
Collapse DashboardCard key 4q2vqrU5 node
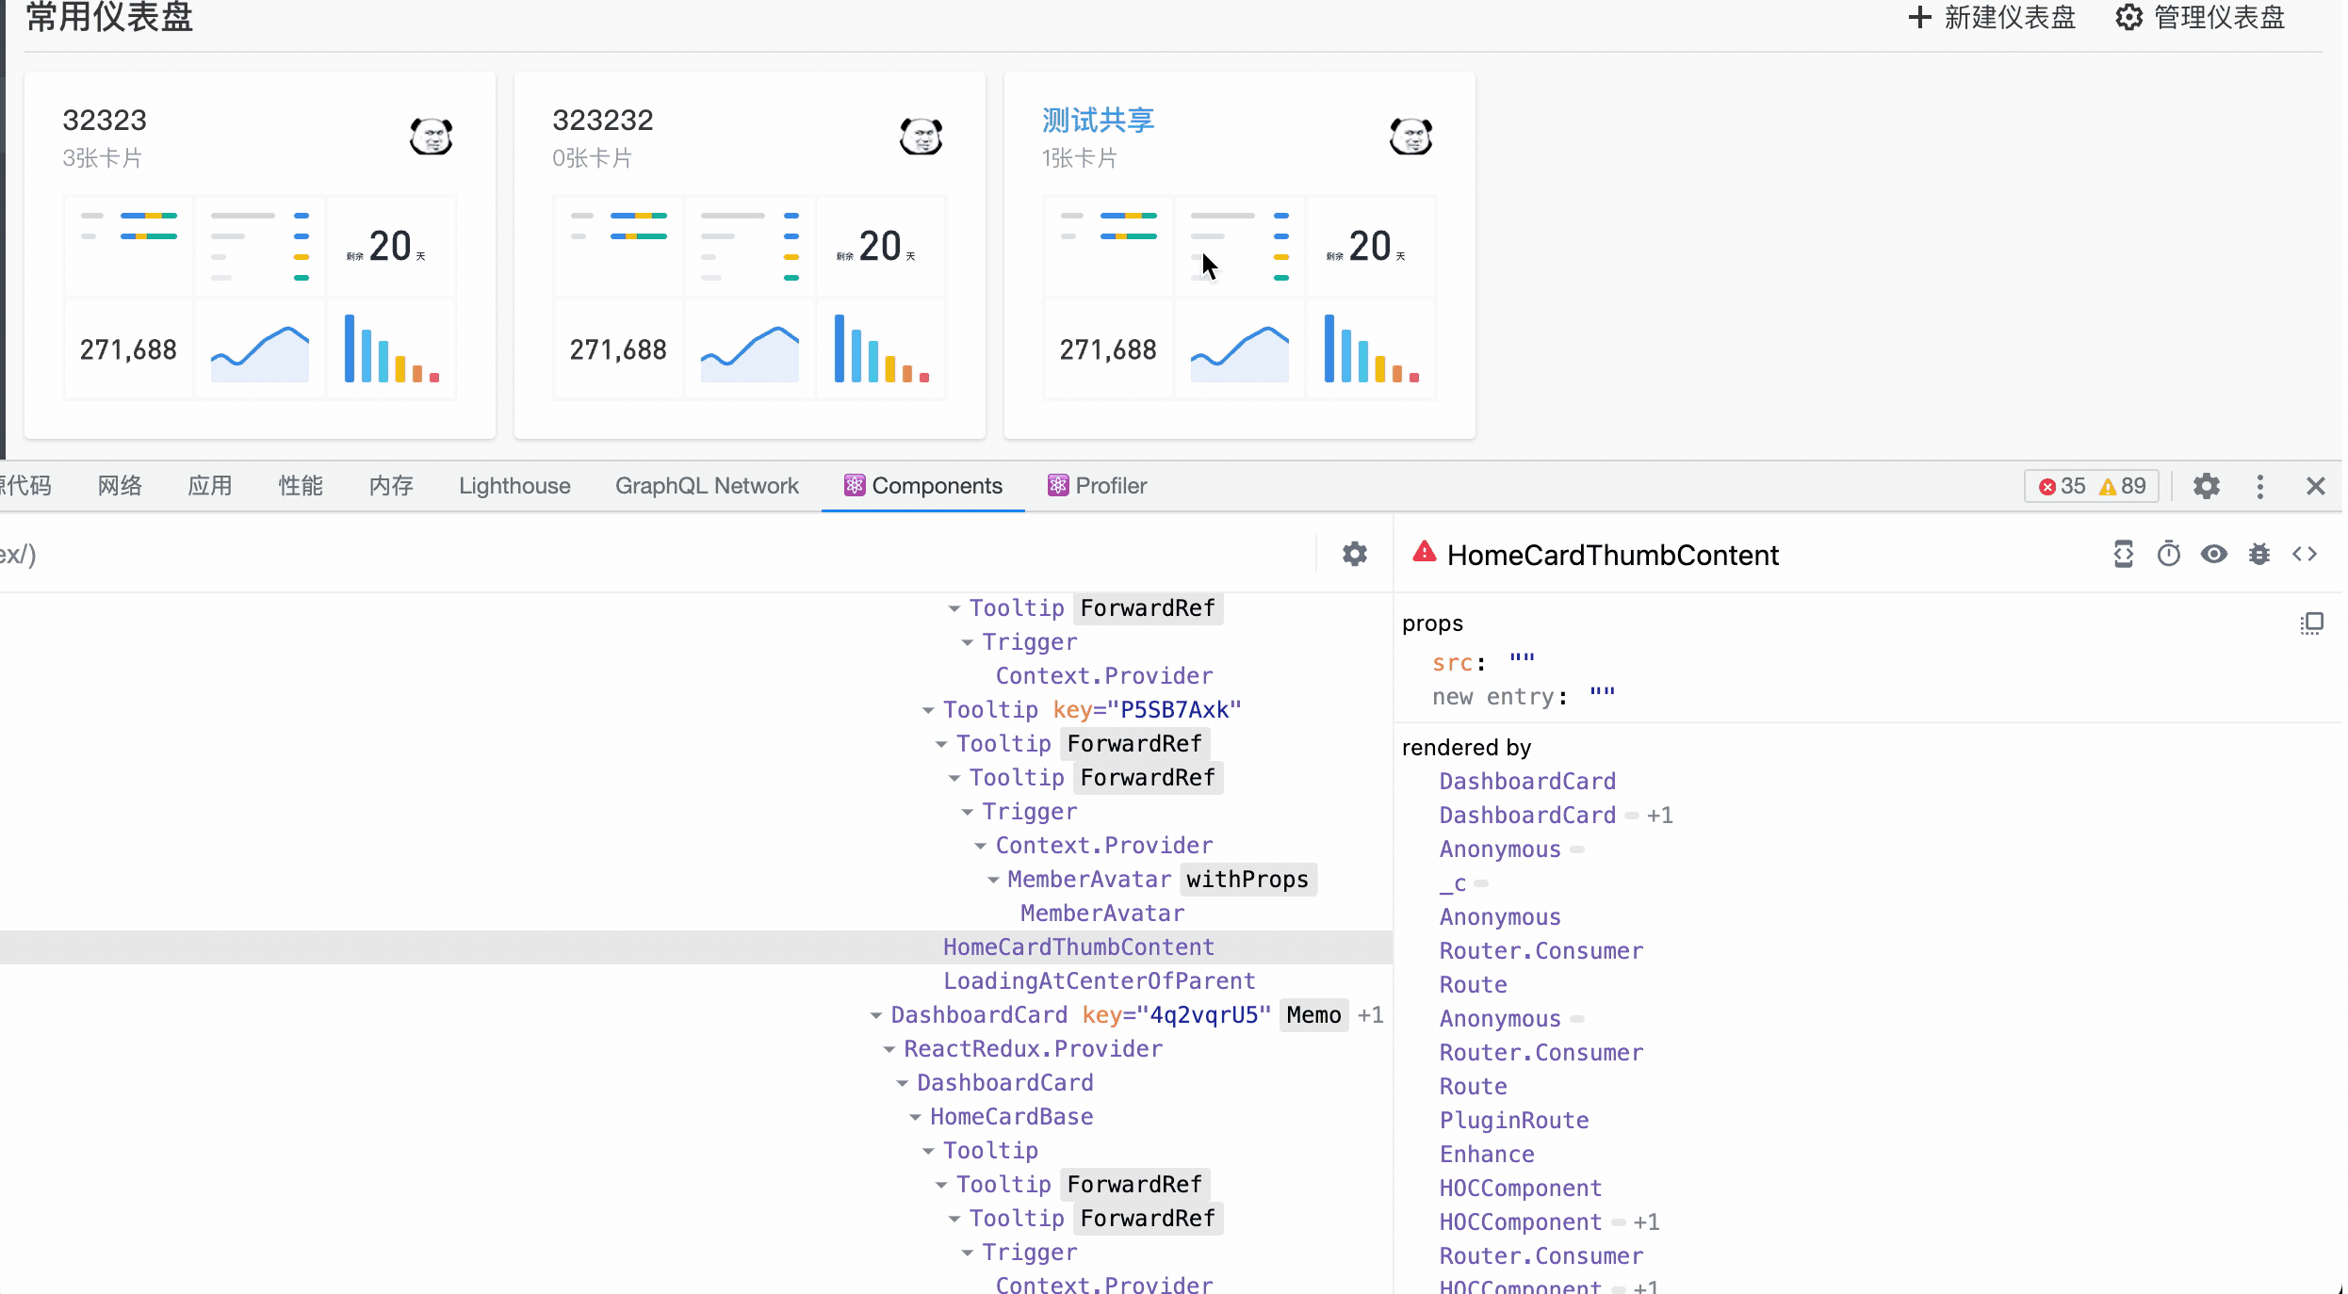tap(876, 1015)
